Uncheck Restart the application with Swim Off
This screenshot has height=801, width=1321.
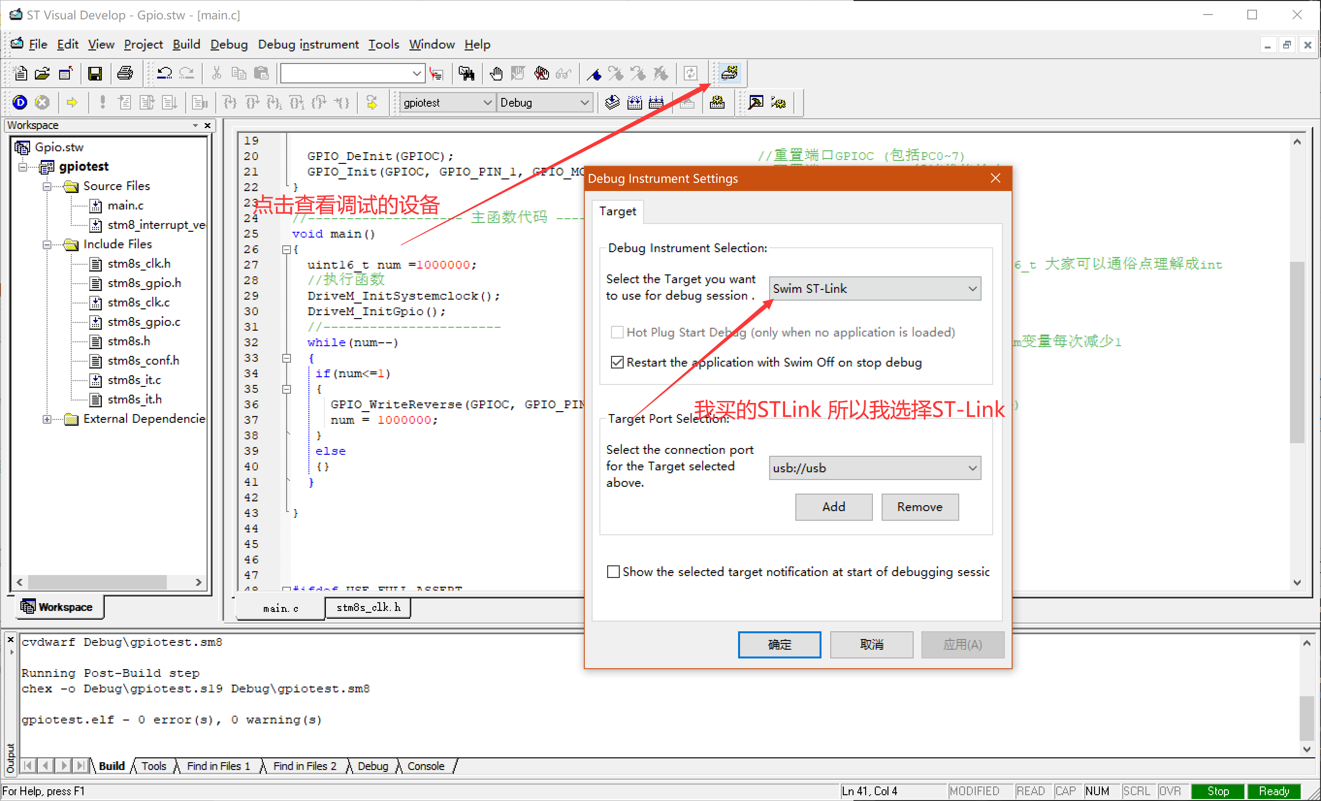616,362
